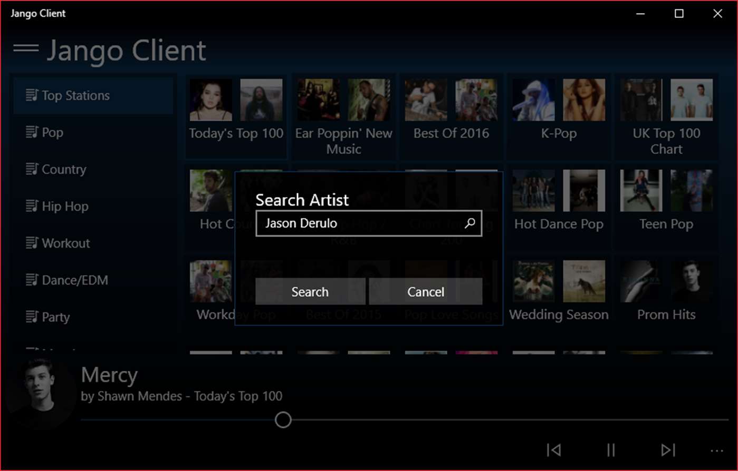The height and width of the screenshot is (471, 738).
Task: Play the Best Of 2016 station
Action: pyautogui.click(x=452, y=116)
